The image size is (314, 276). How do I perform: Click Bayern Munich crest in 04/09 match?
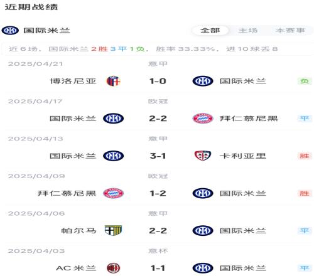(113, 193)
